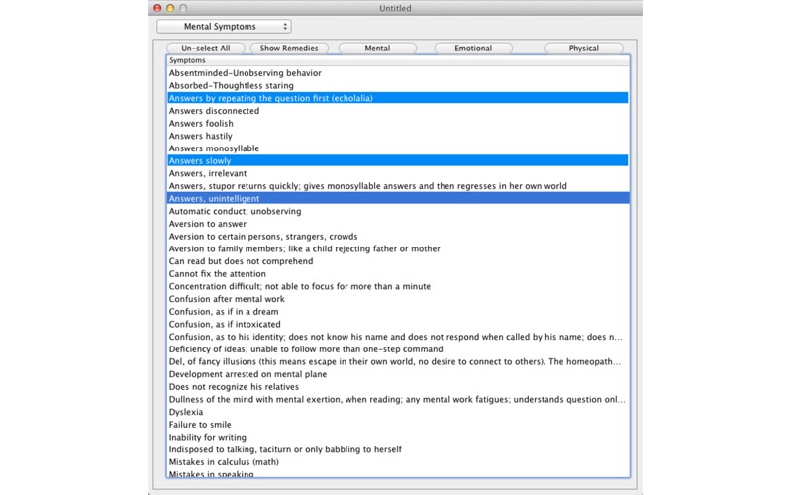Select 'Failure to smile' row
Image resolution: width=792 pixels, height=495 pixels.
pyautogui.click(x=398, y=425)
